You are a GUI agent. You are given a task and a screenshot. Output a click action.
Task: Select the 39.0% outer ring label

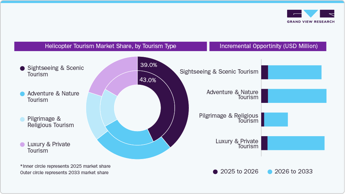(149, 65)
